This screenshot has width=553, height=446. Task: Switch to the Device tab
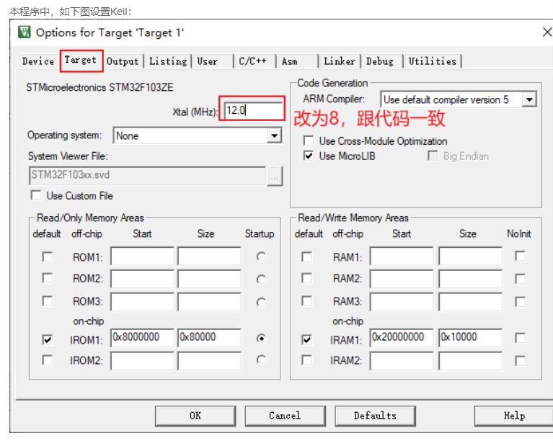point(38,61)
